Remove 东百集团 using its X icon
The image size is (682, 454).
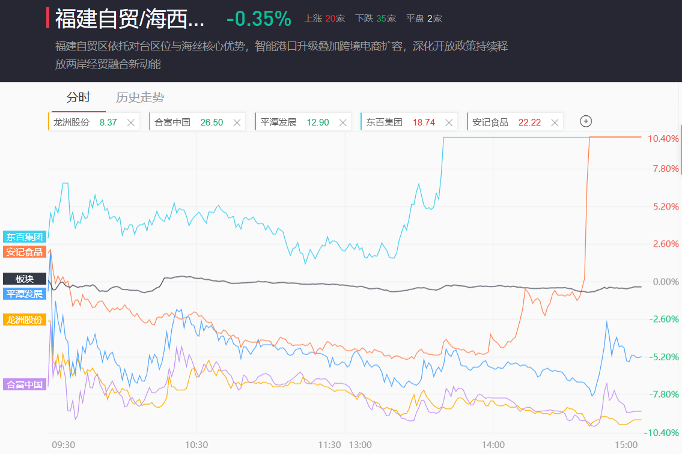point(449,123)
